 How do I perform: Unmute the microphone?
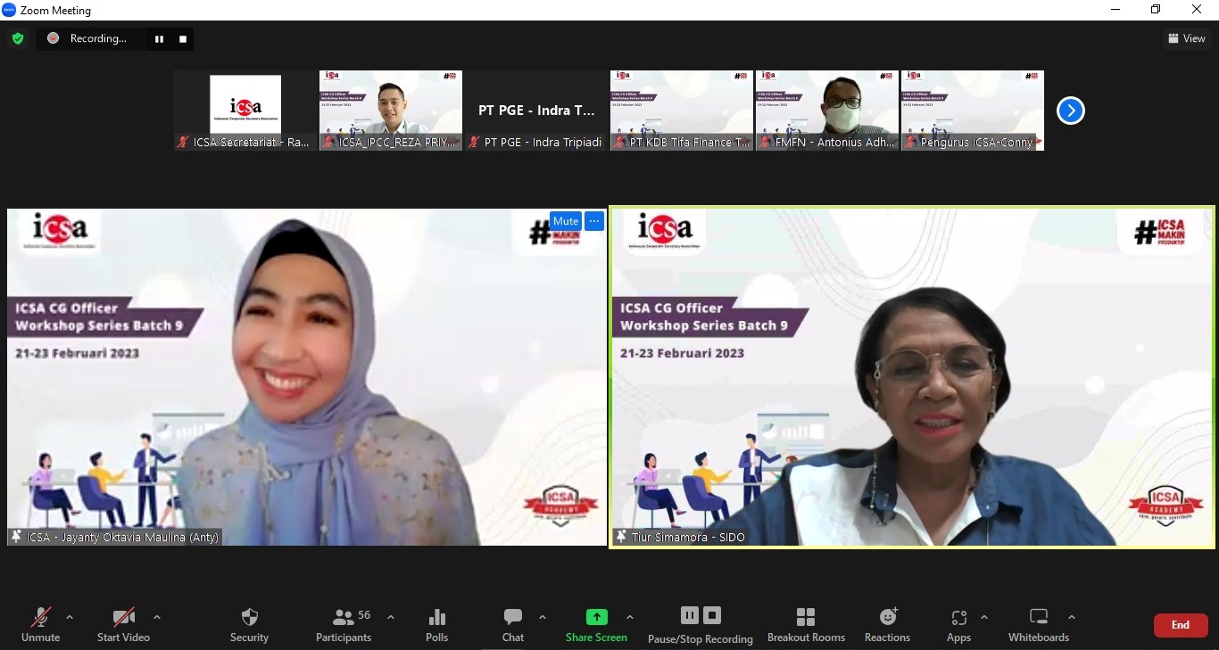pyautogui.click(x=41, y=617)
